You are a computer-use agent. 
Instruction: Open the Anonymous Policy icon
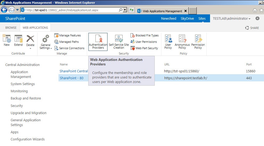(x=182, y=39)
